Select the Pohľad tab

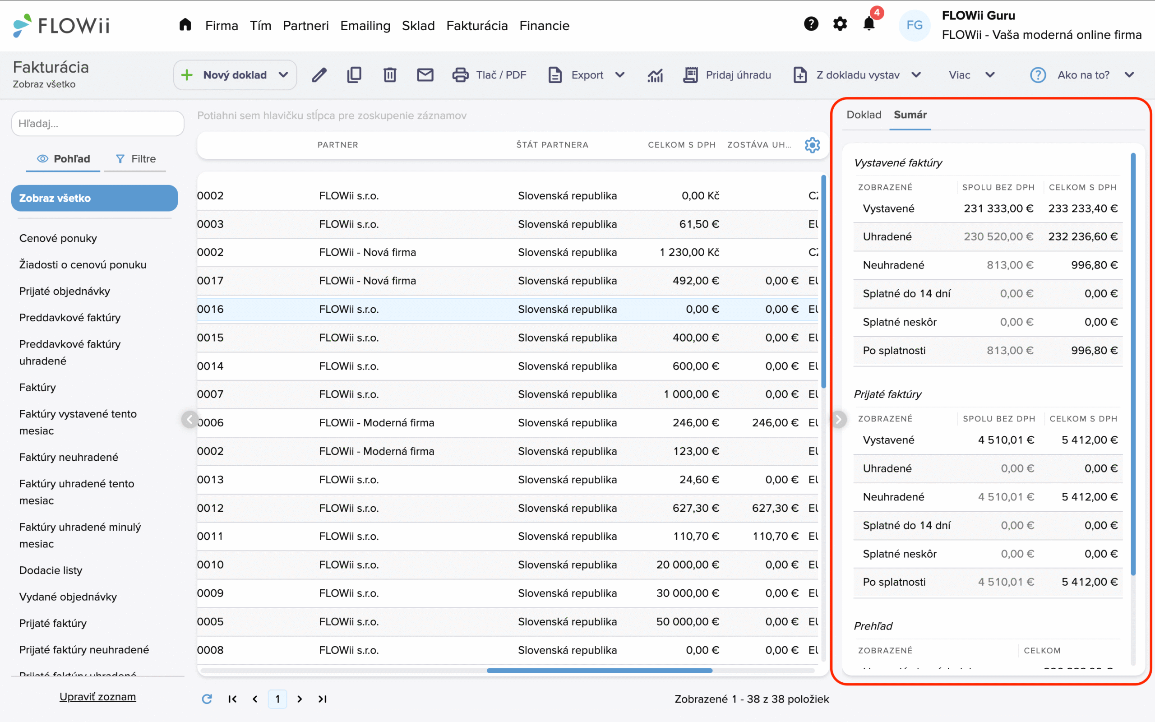[x=63, y=158]
